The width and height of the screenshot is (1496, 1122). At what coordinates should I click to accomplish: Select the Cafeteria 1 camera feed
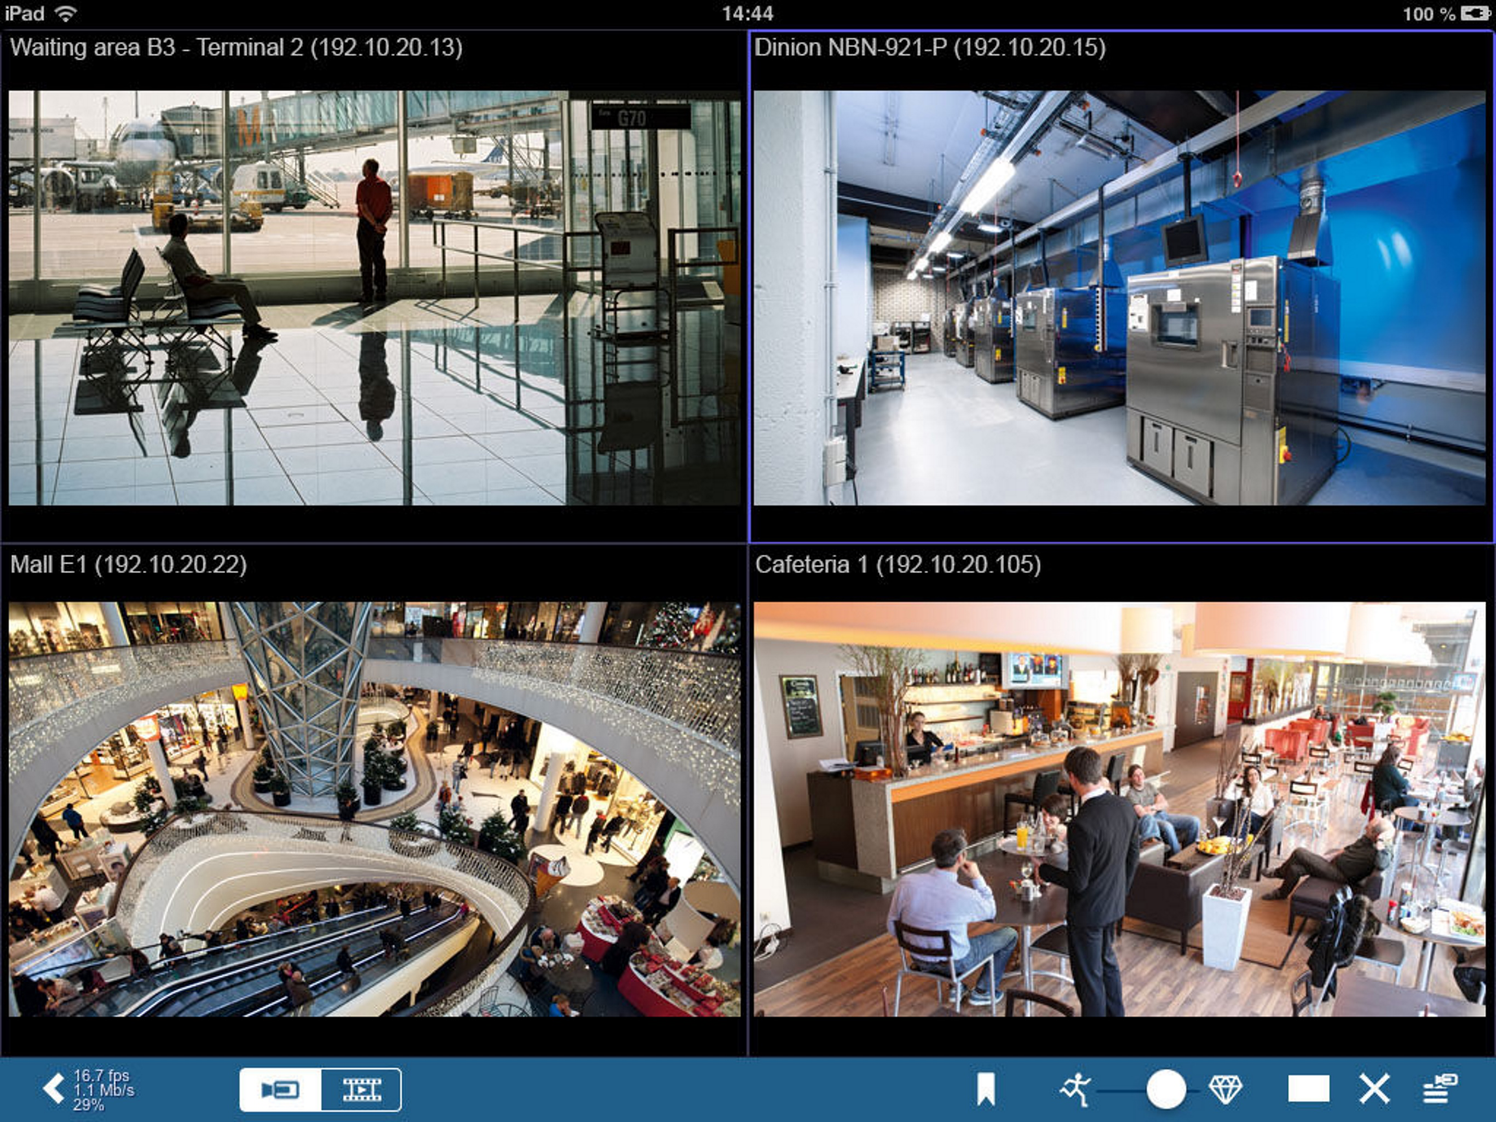1119,809
